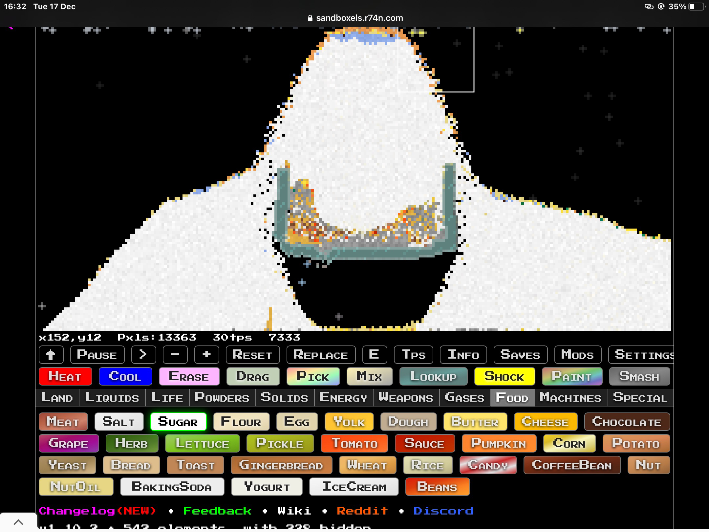
Task: Switch to the Liquids category tab
Action: pos(112,398)
